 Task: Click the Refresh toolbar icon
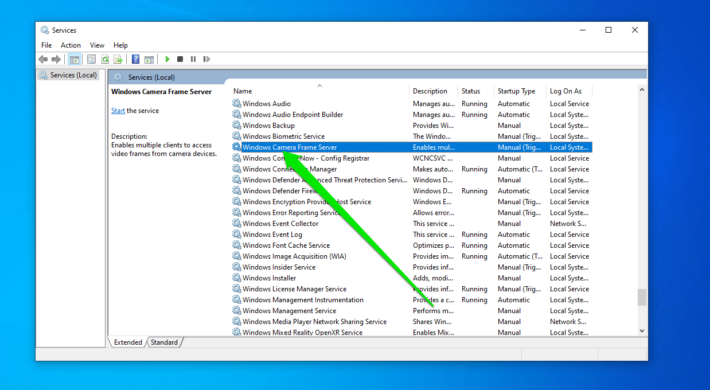point(105,59)
